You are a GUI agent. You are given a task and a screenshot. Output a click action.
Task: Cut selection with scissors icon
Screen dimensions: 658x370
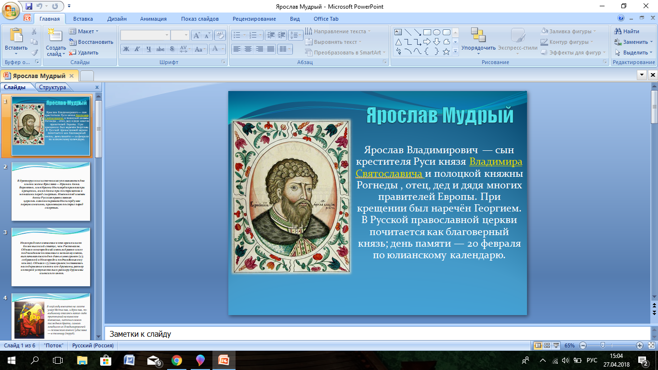point(34,31)
